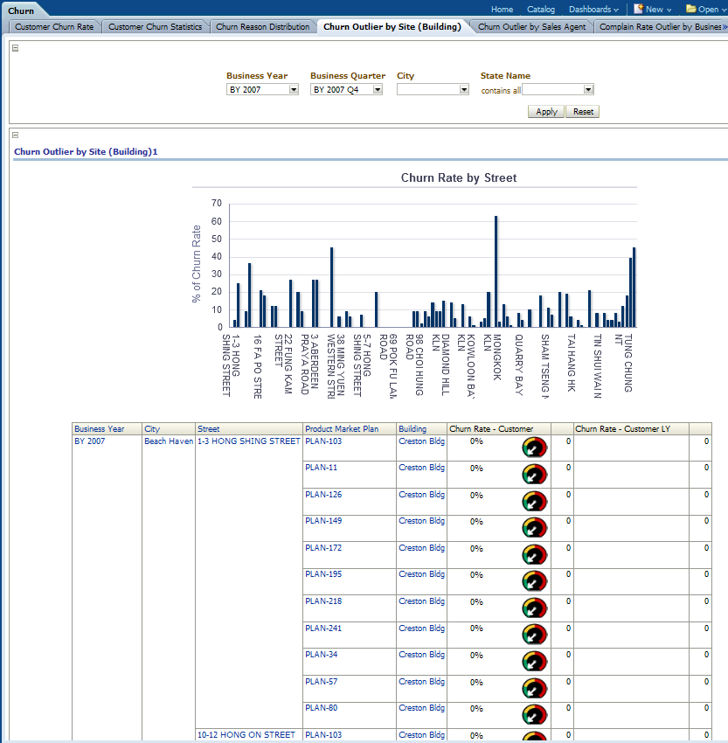Collapse the prompt filter section
The height and width of the screenshot is (743, 728).
coord(15,48)
